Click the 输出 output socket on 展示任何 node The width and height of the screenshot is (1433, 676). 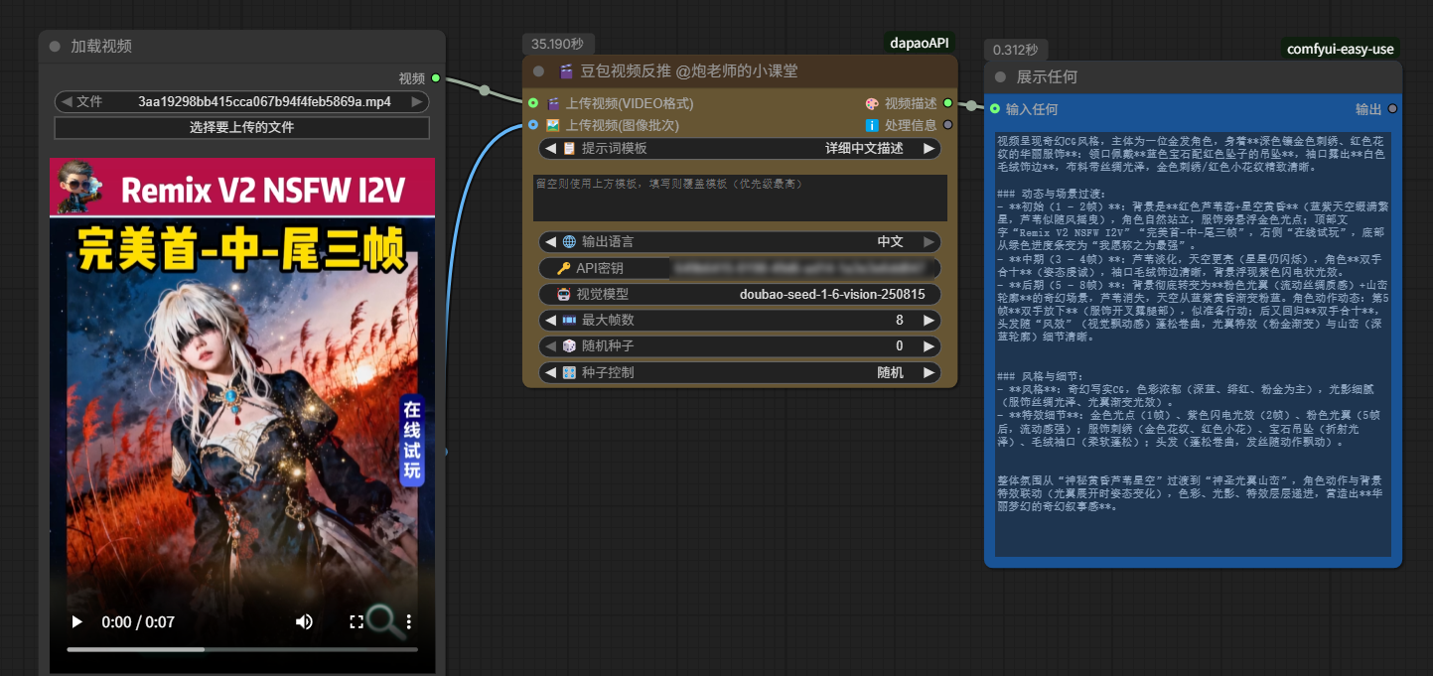[x=1392, y=109]
